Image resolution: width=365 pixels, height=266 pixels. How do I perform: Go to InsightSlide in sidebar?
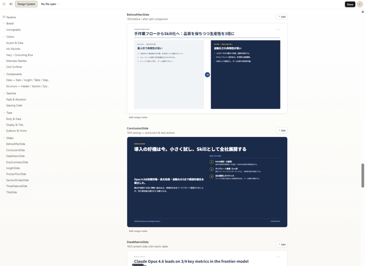click(x=13, y=168)
